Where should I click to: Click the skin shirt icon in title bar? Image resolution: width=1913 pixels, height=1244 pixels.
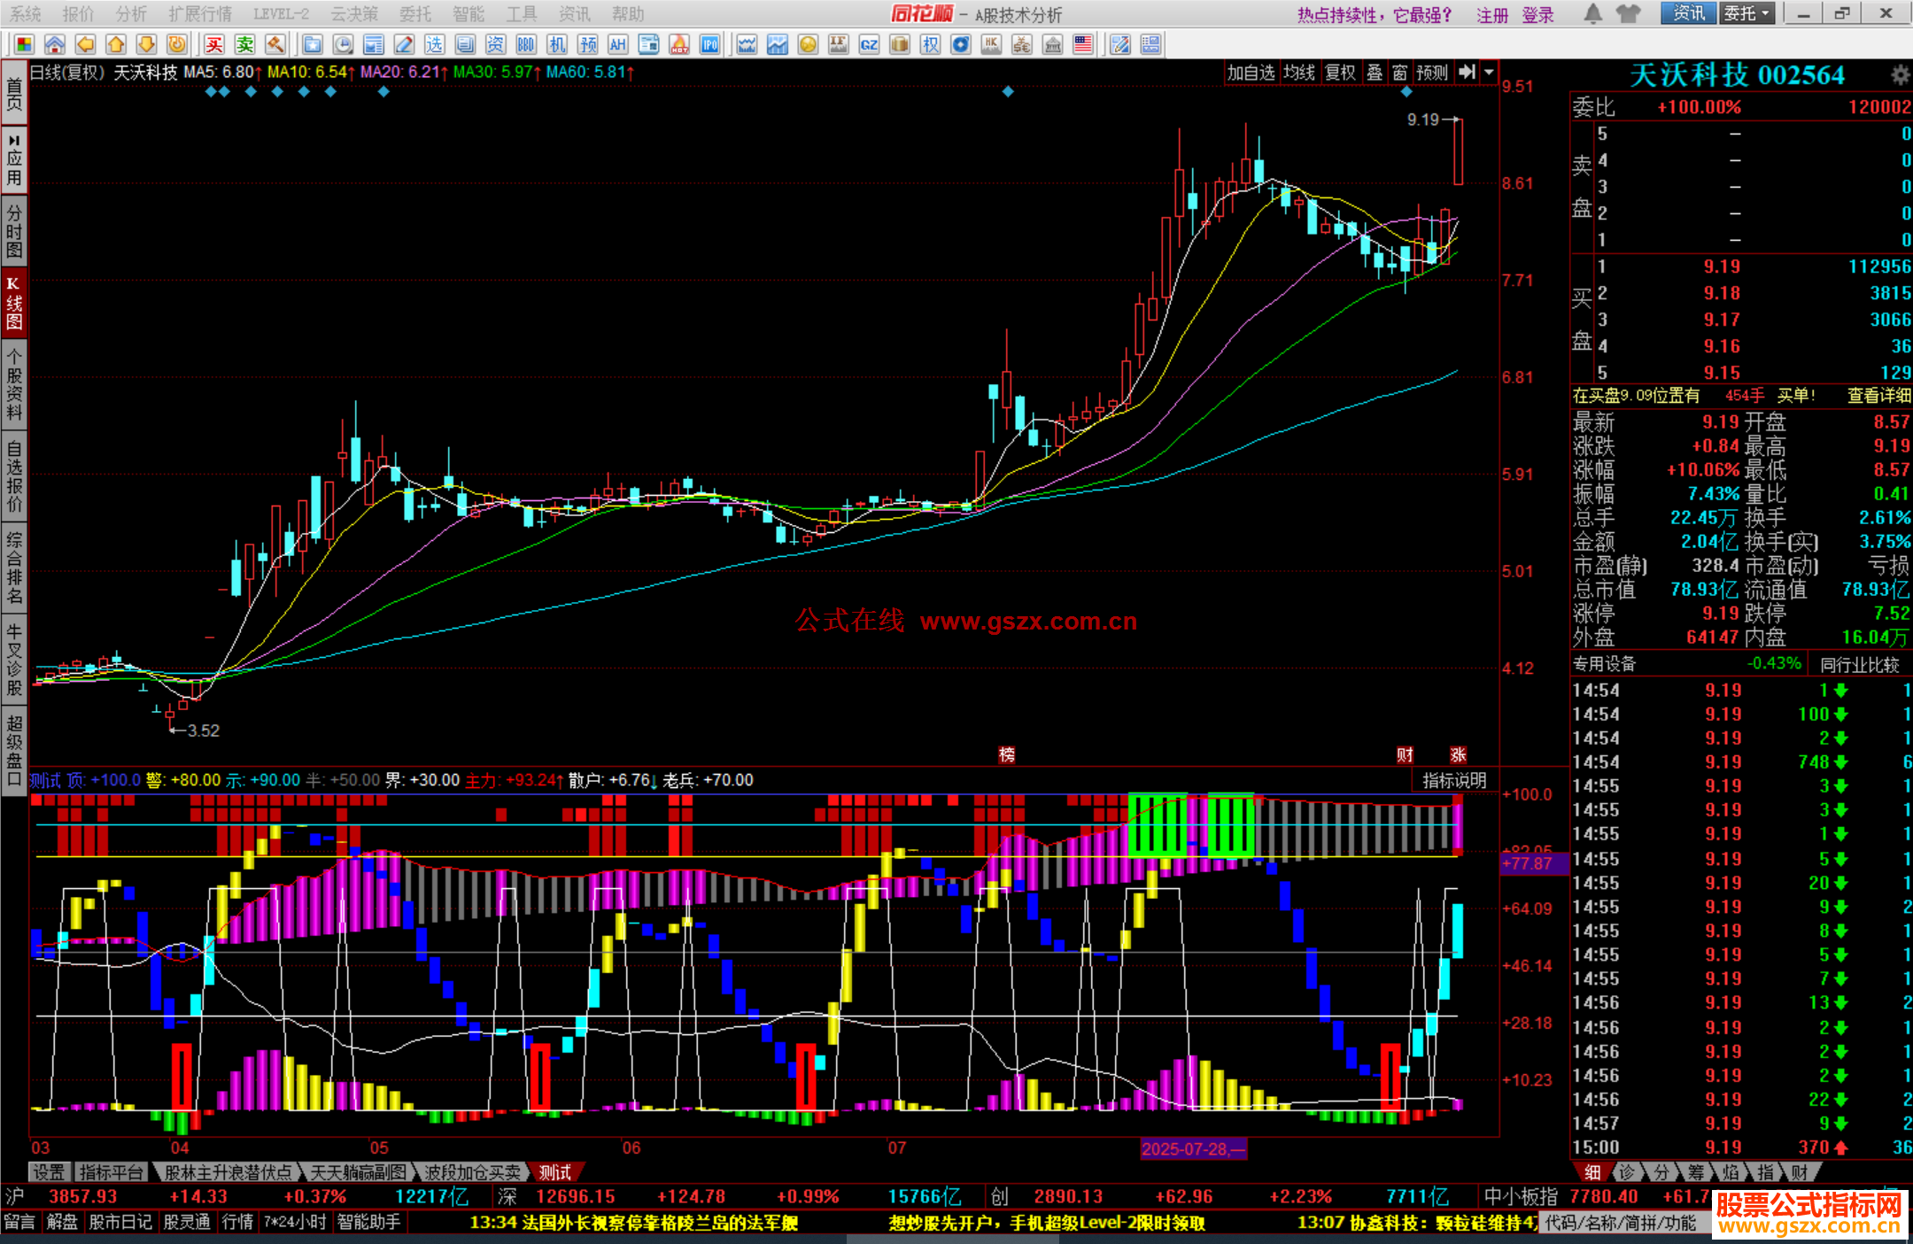(x=1628, y=13)
